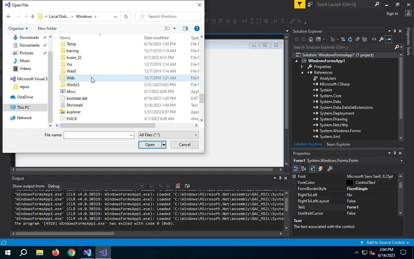This screenshot has height=259, width=414.
Task: Open the Diagnostic Tools side tab
Action: coord(409,41)
